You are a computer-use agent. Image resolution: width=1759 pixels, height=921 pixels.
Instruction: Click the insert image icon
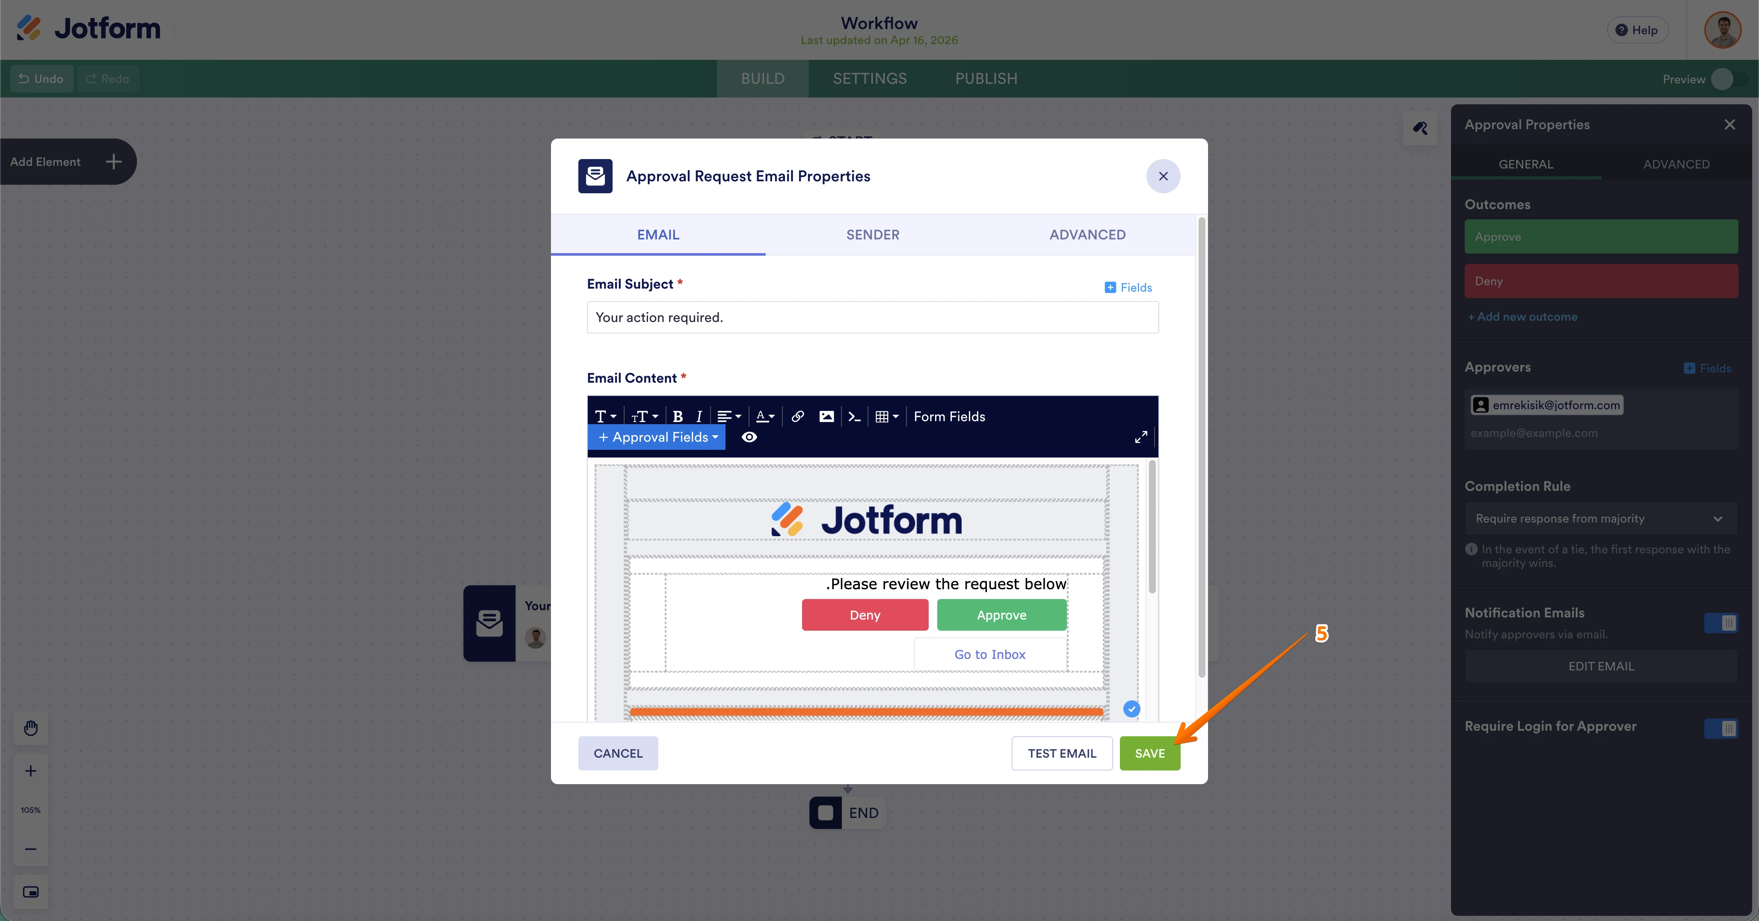(826, 416)
